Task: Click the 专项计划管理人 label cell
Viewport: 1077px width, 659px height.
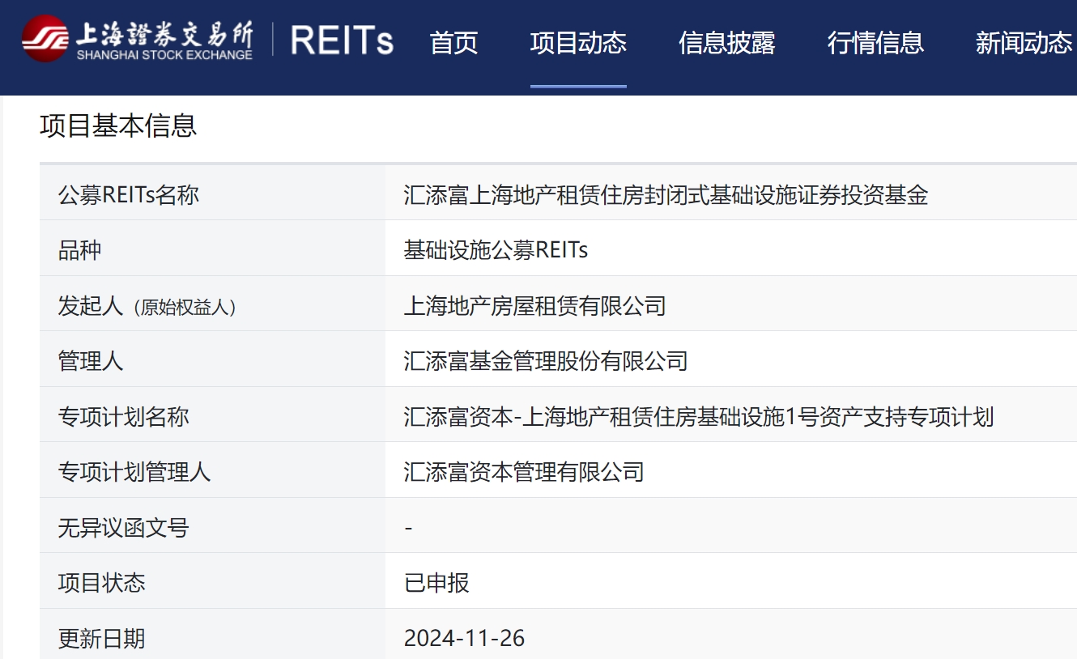Action: (212, 471)
